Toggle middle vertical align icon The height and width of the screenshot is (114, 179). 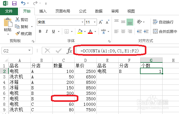point(123,22)
